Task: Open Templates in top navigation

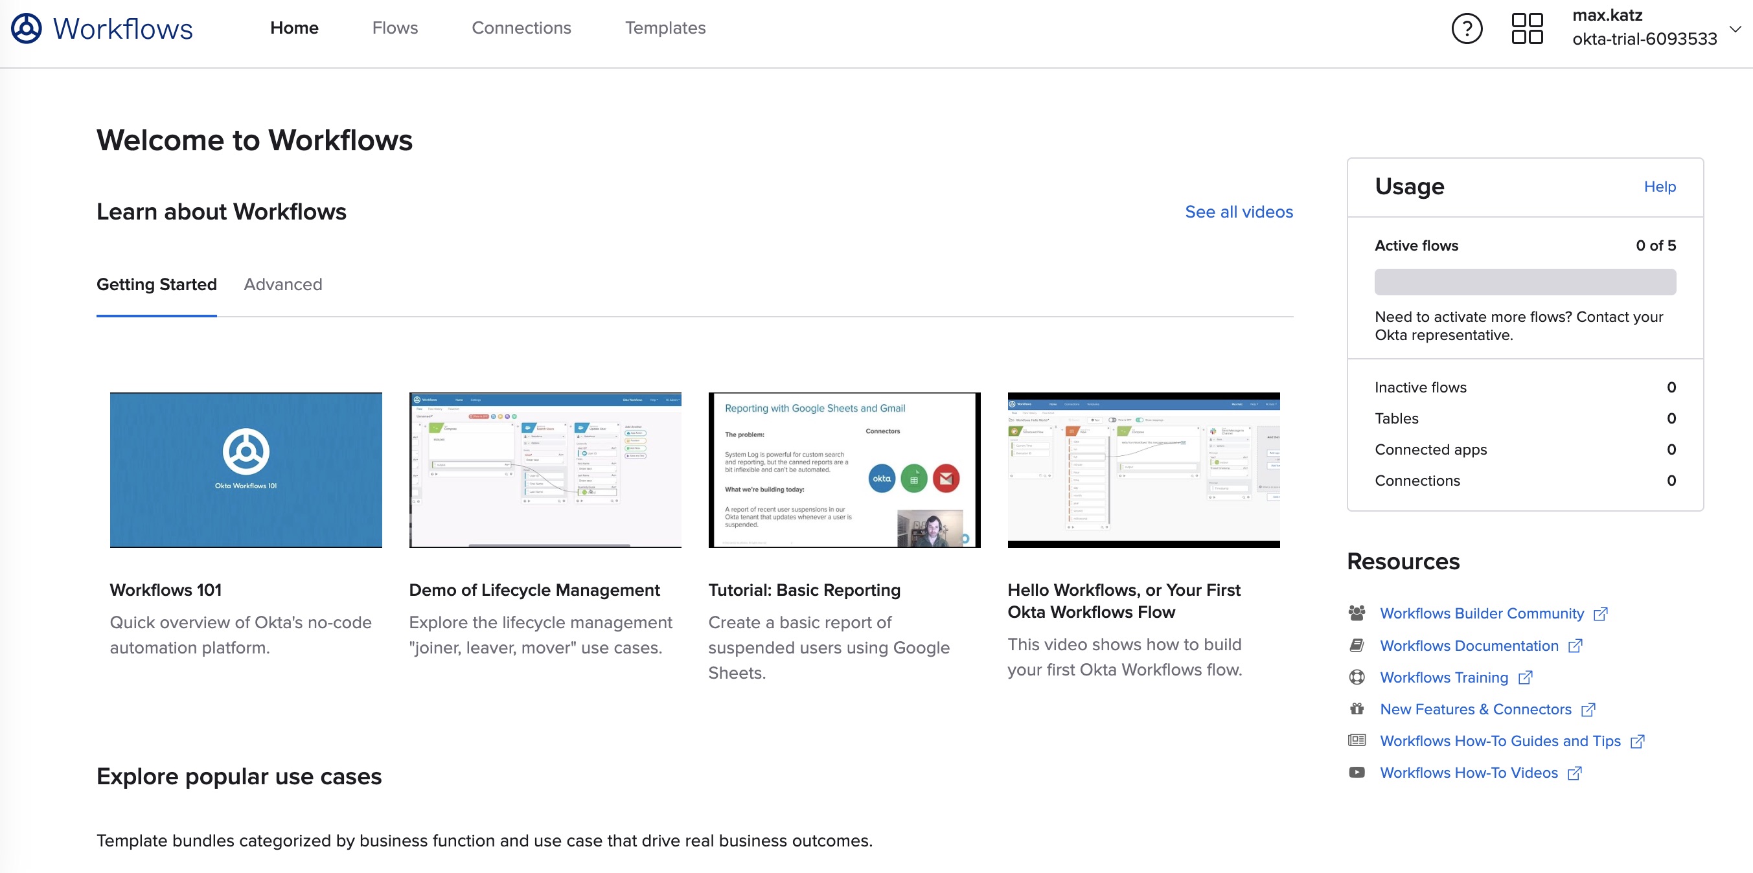Action: point(665,28)
